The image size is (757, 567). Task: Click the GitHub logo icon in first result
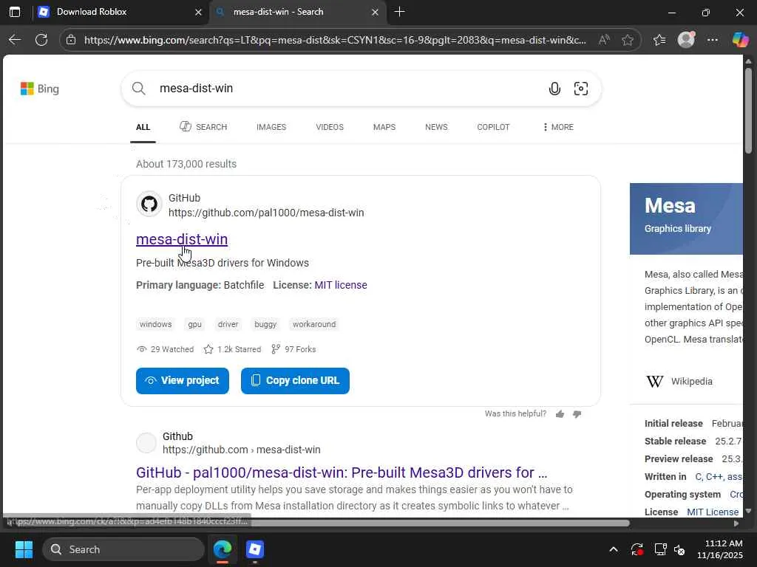[x=149, y=204]
